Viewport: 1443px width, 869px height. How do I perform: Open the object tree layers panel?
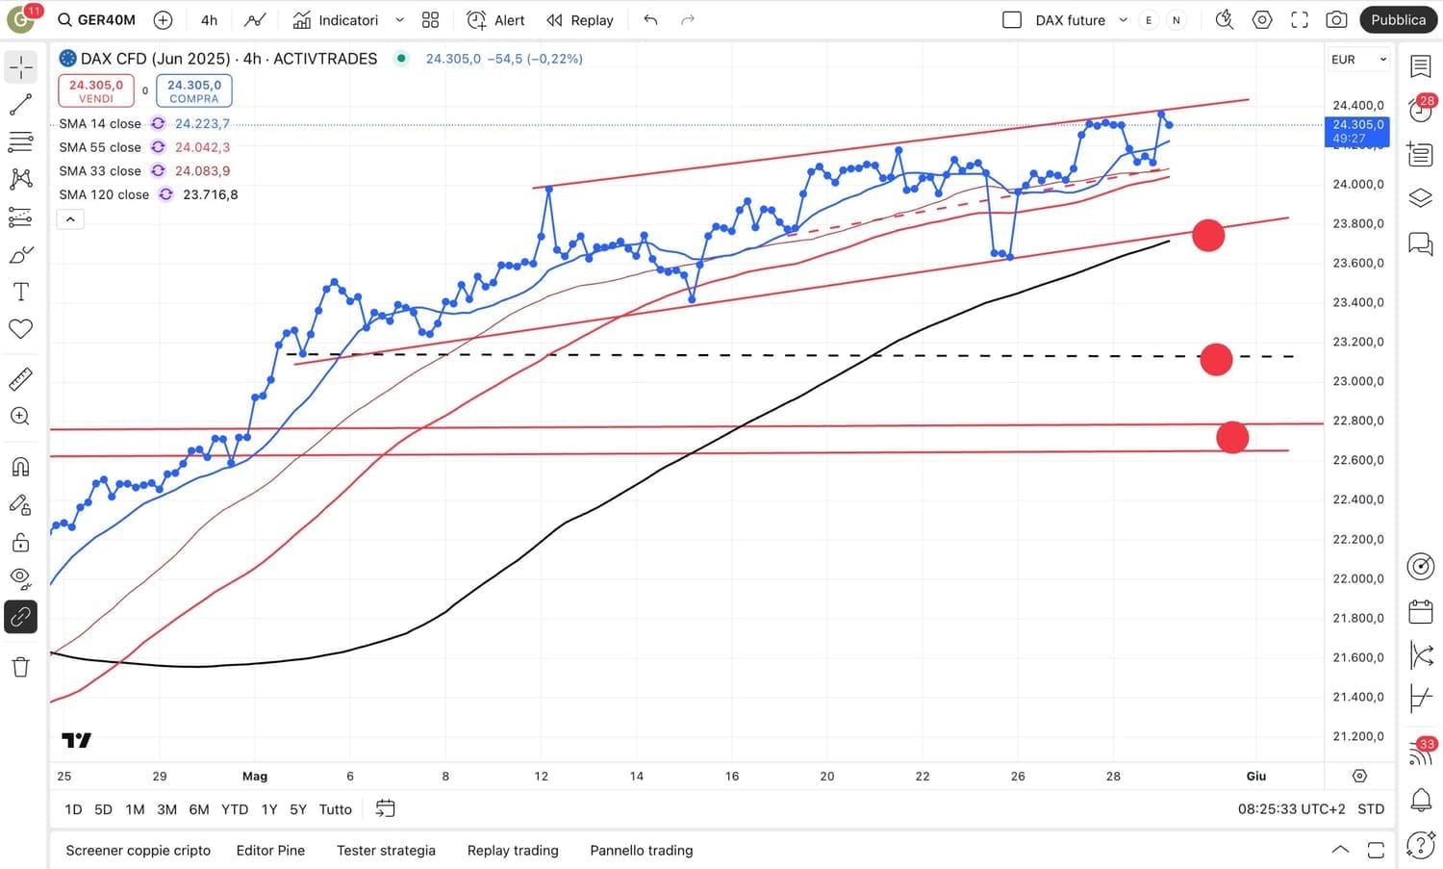point(1421,198)
